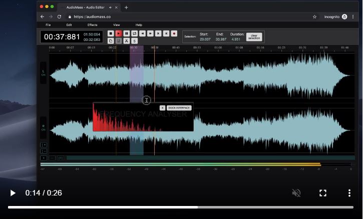Click the Dock Interface button
Image resolution: width=363 pixels, height=219 pixels.
(179, 108)
